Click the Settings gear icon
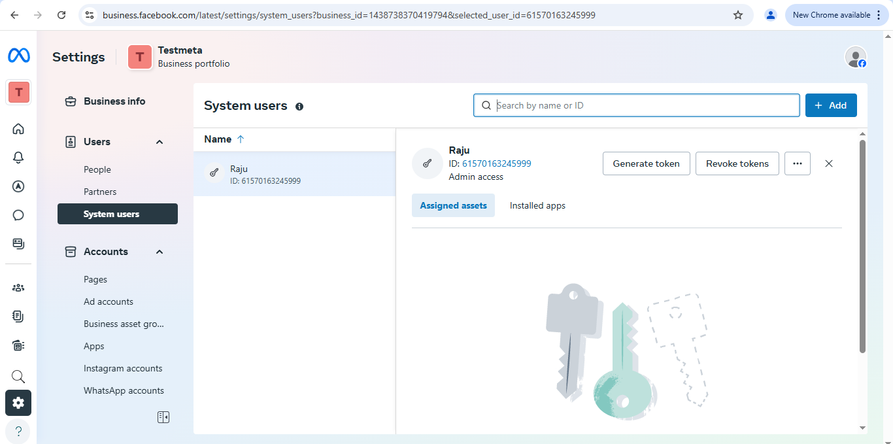 coord(18,403)
